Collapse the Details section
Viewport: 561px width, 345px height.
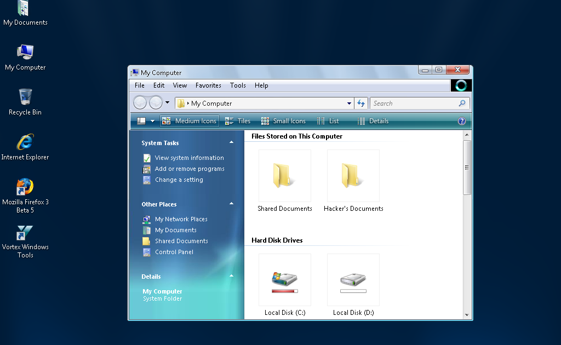click(231, 276)
